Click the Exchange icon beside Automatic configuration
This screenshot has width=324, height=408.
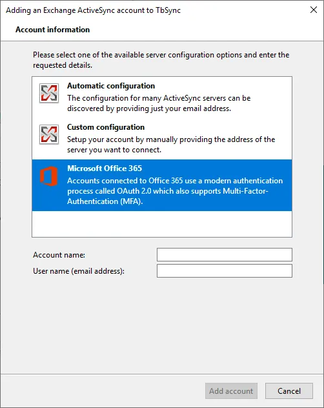(x=49, y=93)
